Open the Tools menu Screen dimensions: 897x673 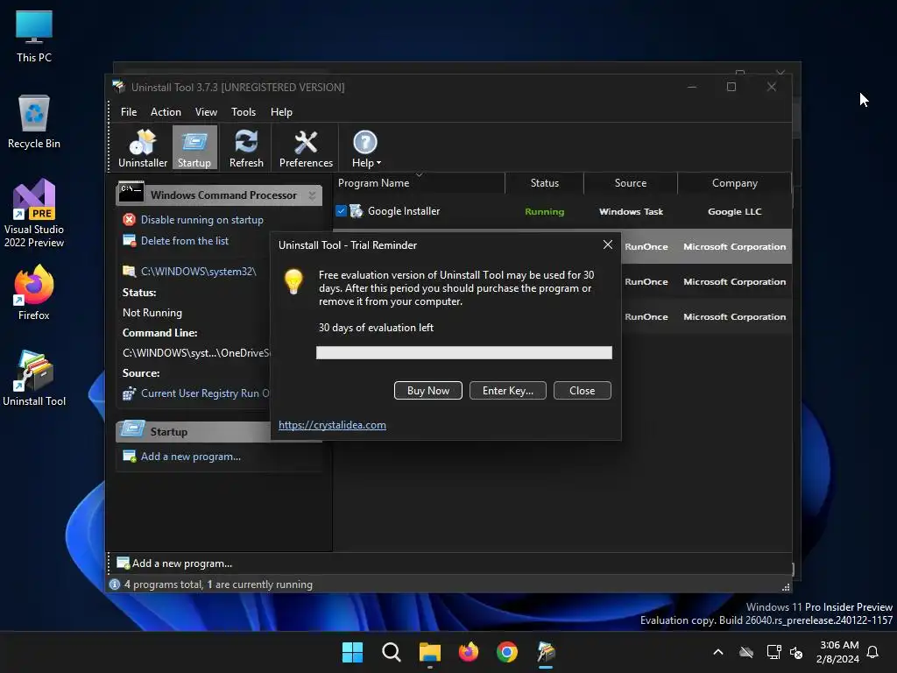[x=244, y=112]
